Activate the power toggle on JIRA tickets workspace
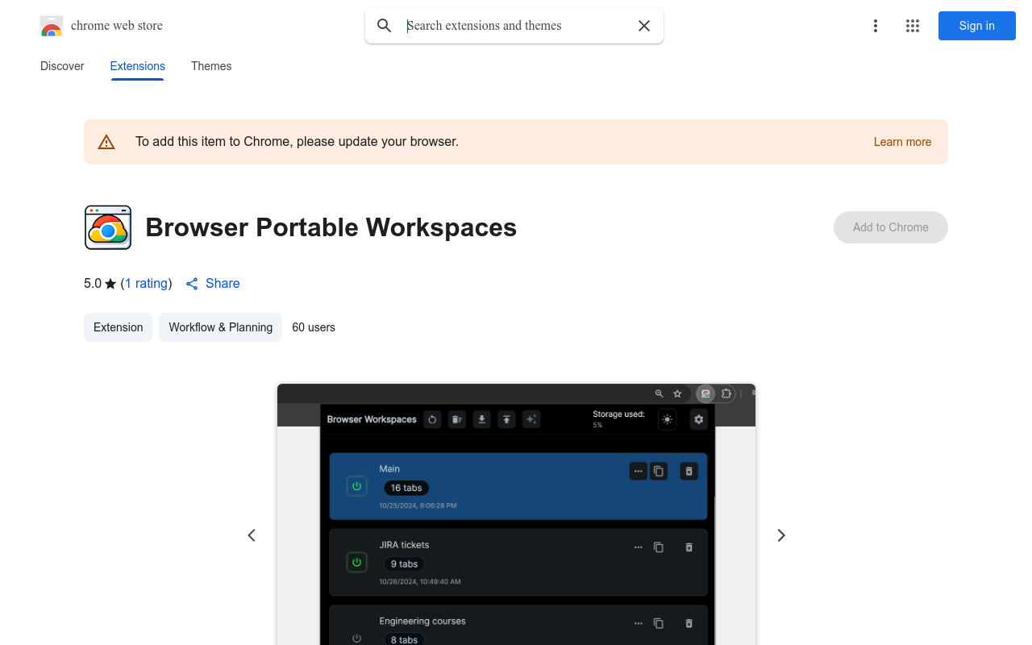The image size is (1032, 645). [356, 562]
